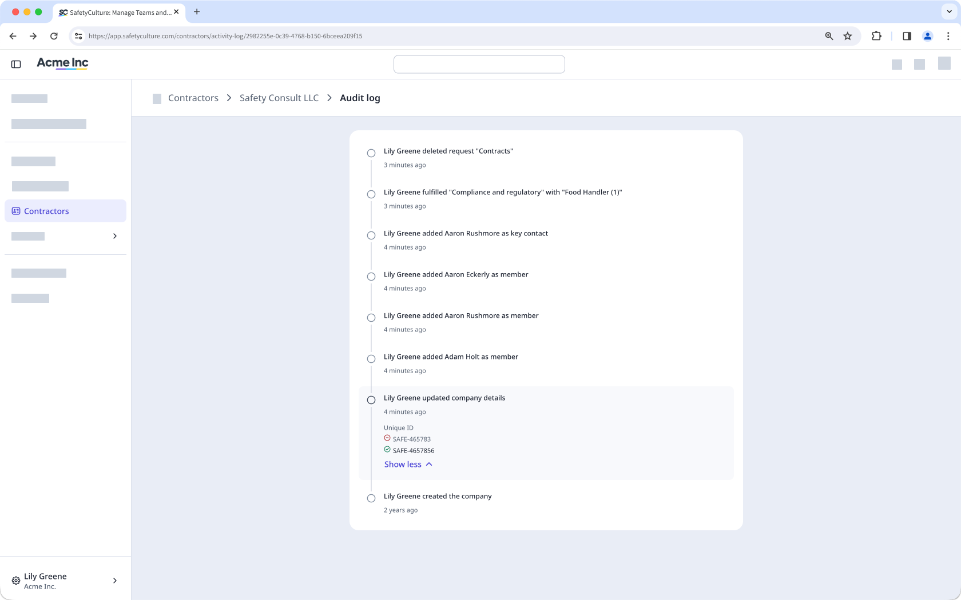961x600 pixels.
Task: Click Audit log breadcrumb title
Action: tap(360, 98)
